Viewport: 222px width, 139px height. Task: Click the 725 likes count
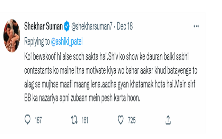pyautogui.click(x=132, y=120)
